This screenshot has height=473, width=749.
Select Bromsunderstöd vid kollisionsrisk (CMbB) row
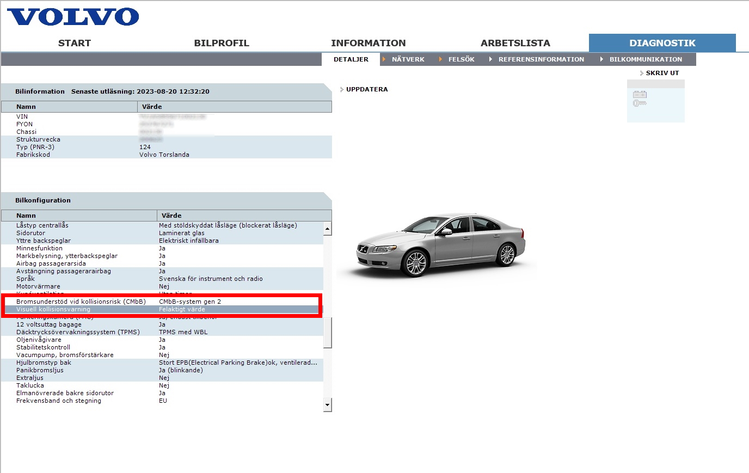[x=162, y=302]
